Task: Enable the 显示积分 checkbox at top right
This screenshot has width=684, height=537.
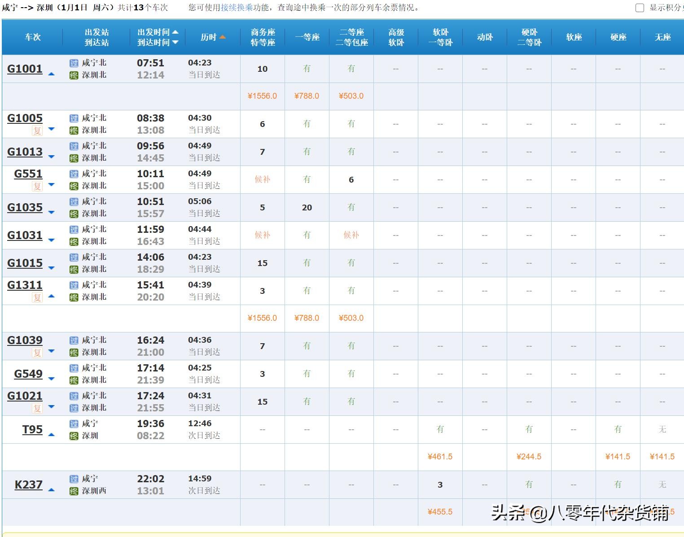Action: (x=639, y=8)
